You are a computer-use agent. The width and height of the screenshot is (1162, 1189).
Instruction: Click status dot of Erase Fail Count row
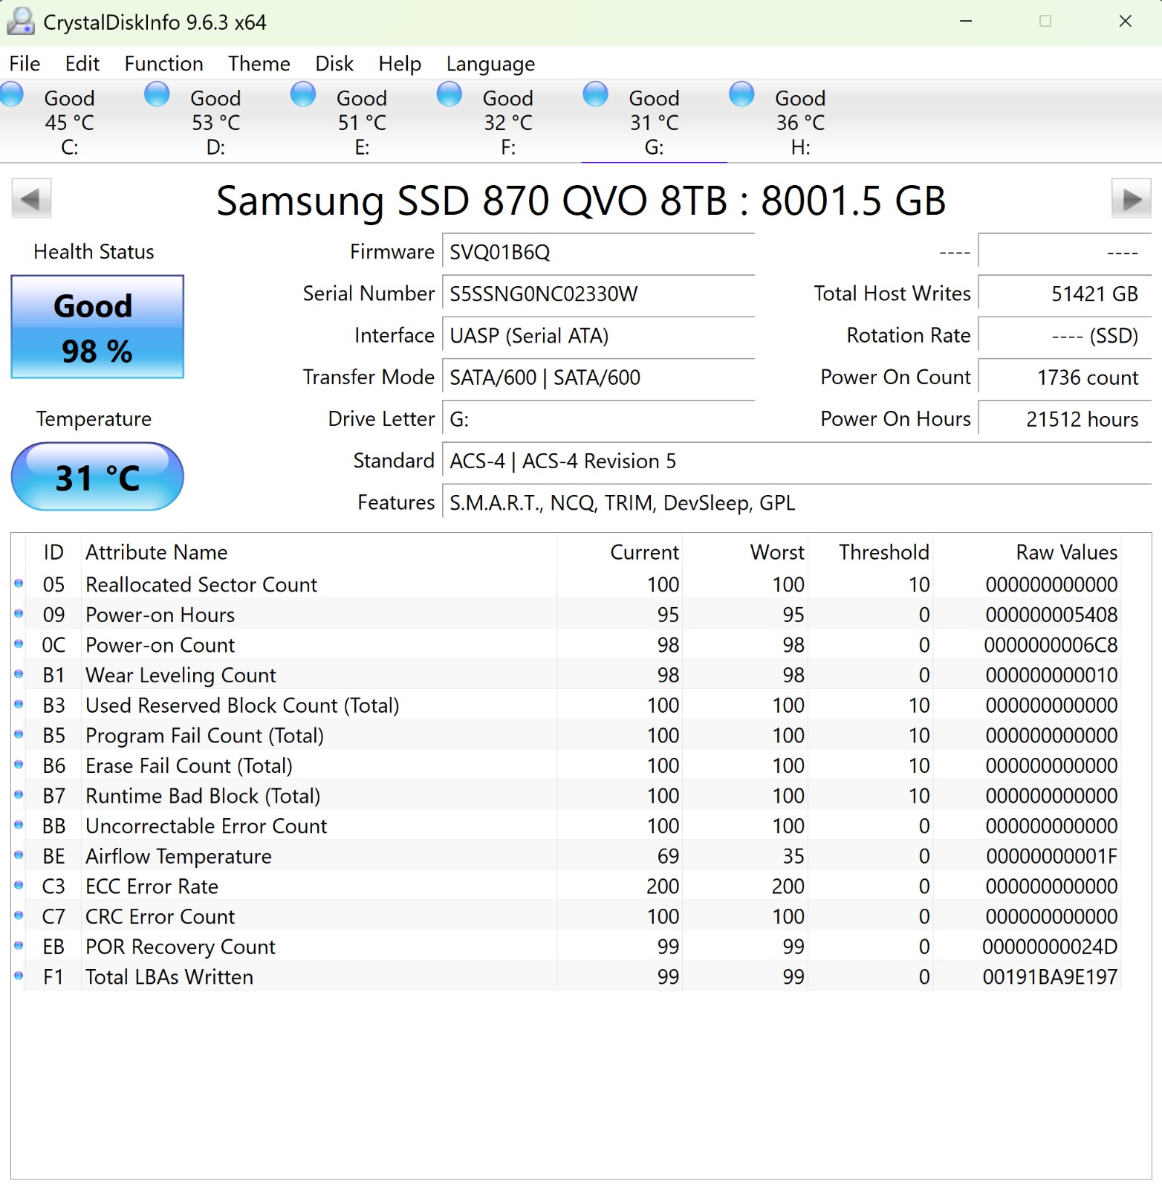(x=19, y=765)
